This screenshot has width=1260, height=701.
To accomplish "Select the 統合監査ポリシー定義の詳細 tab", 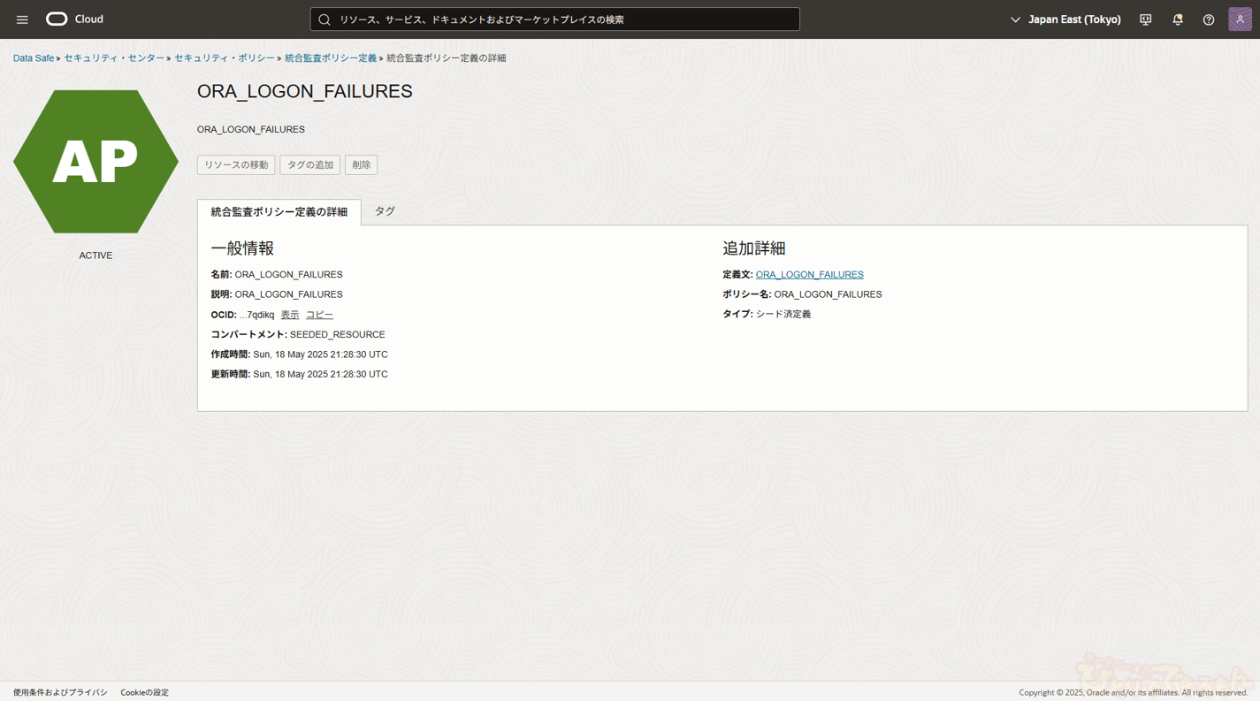I will click(x=279, y=212).
